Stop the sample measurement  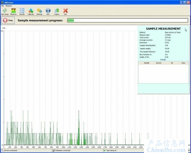[8, 20]
